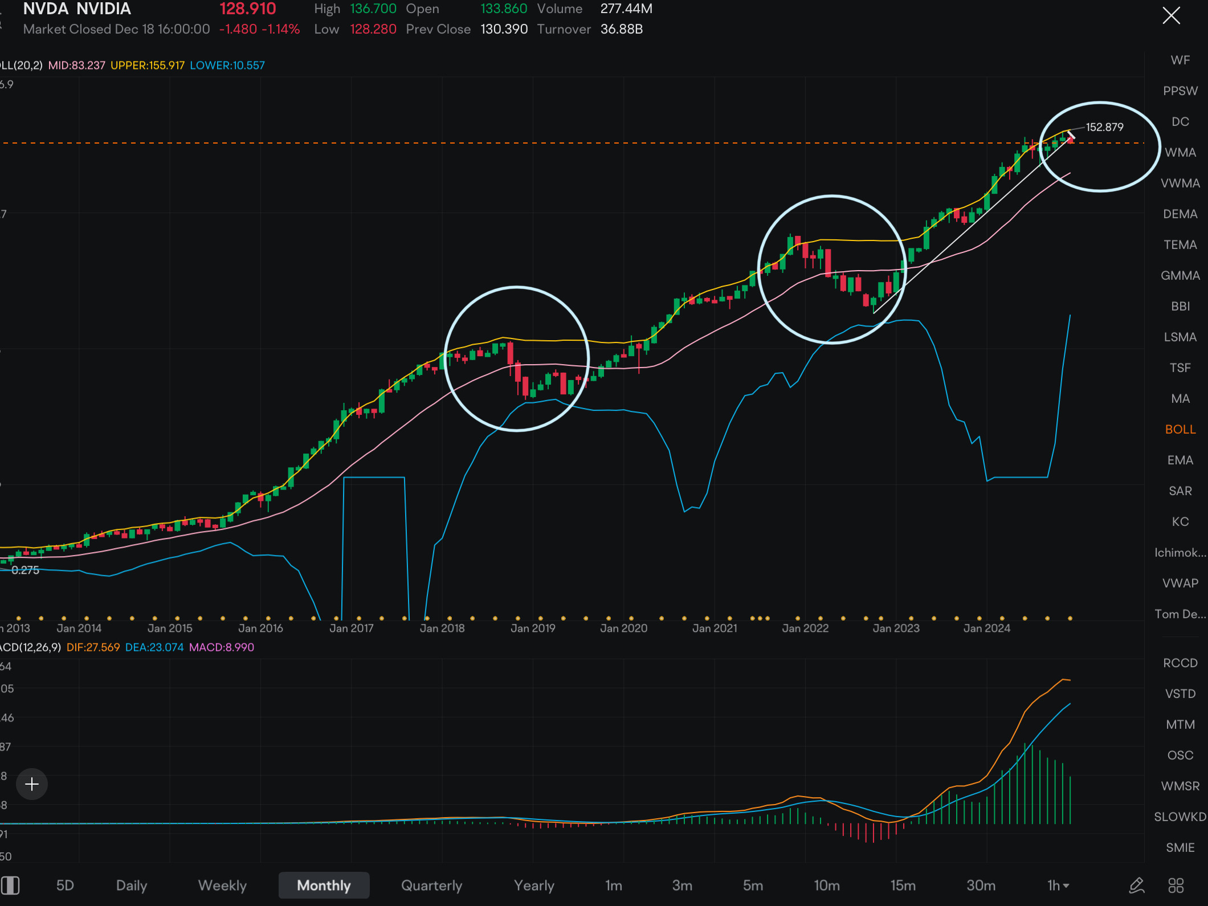The height and width of the screenshot is (906, 1208).
Task: Select the 10m interval
Action: click(827, 885)
